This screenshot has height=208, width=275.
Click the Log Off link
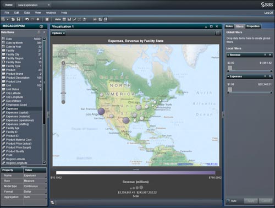[268, 13]
